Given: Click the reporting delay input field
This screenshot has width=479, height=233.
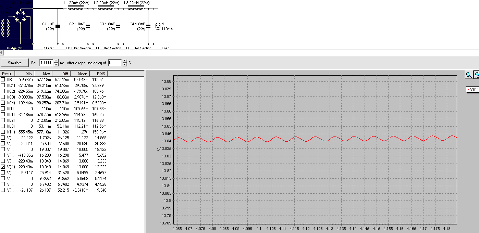Looking at the screenshot, I should coord(115,63).
